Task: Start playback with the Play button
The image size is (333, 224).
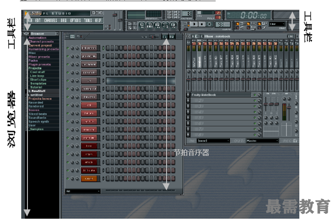Action: [194, 24]
